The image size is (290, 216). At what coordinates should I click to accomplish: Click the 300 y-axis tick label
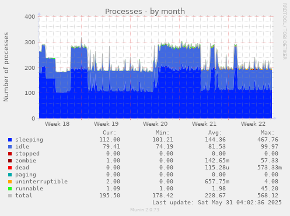coord(30,43)
